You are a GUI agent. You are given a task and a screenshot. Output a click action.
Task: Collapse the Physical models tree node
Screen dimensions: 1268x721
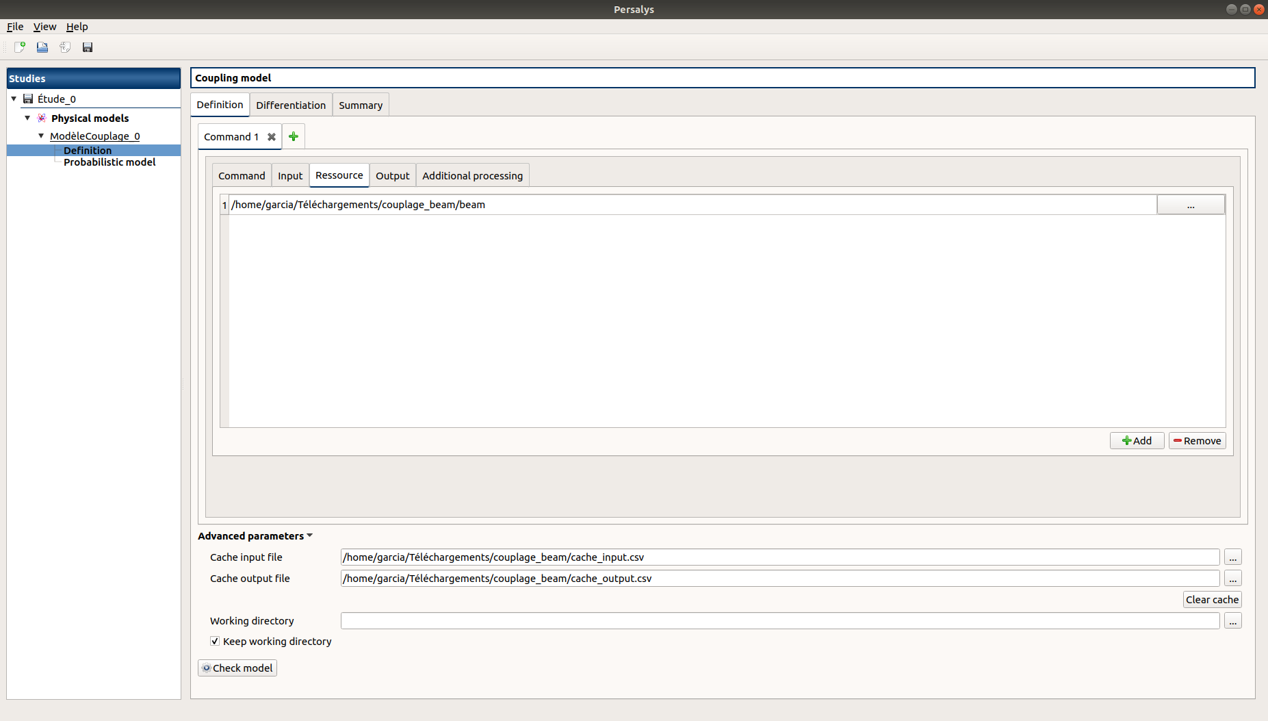coord(27,118)
